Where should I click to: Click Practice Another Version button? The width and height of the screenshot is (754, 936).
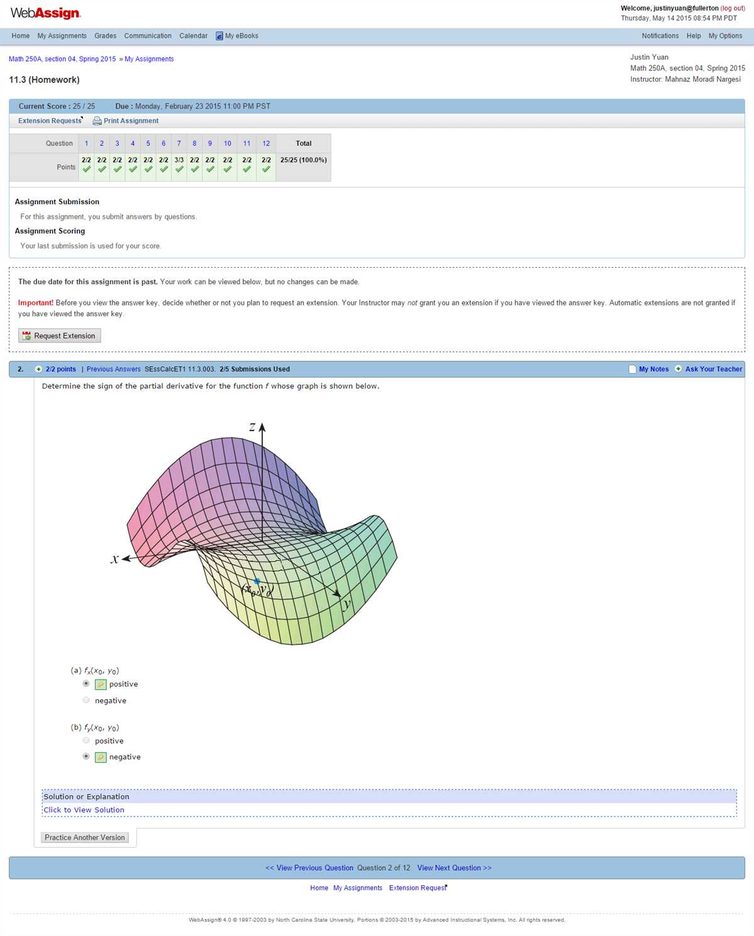pos(85,837)
